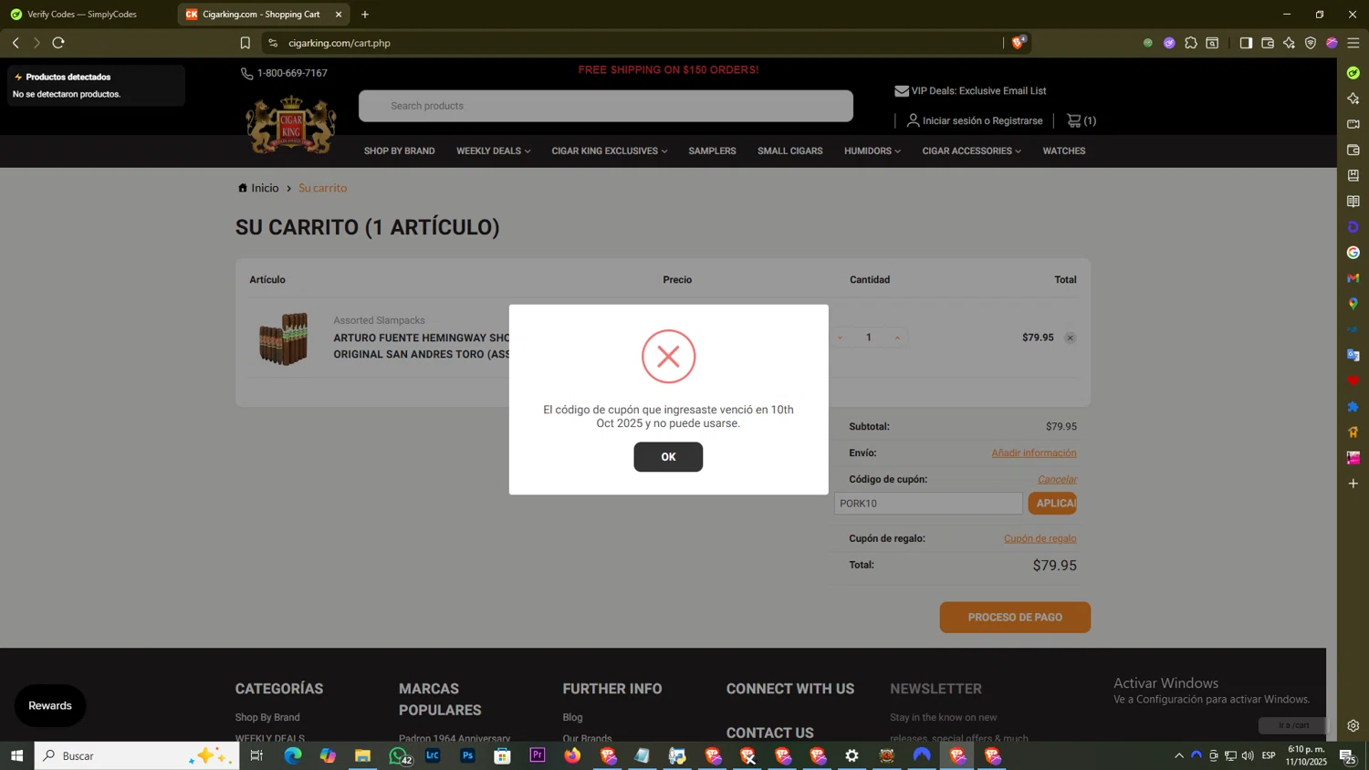
Task: Click the Windows Start button
Action: 16,755
